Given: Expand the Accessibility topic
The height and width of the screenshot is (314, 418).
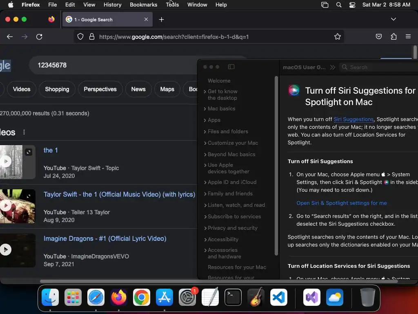Looking at the screenshot, I should pos(205,240).
